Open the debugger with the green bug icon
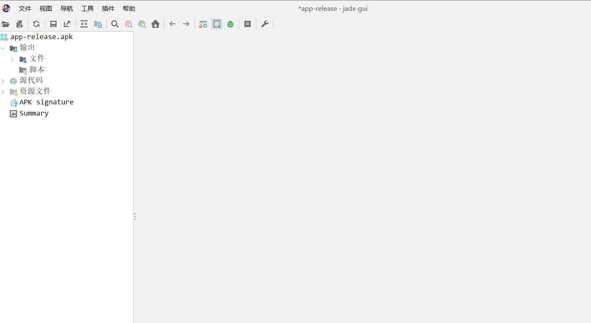The height and width of the screenshot is (323, 591). tap(230, 24)
